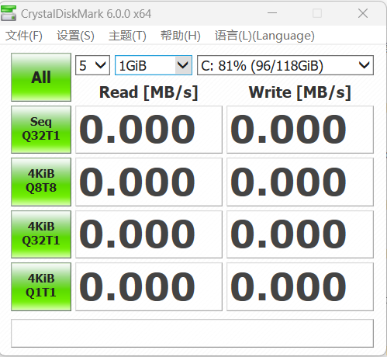Expand the drive selector C: 81% dropdown
The width and height of the screenshot is (387, 357).
285,65
